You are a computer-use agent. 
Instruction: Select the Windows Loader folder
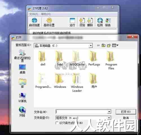pyautogui.click(x=77, y=82)
